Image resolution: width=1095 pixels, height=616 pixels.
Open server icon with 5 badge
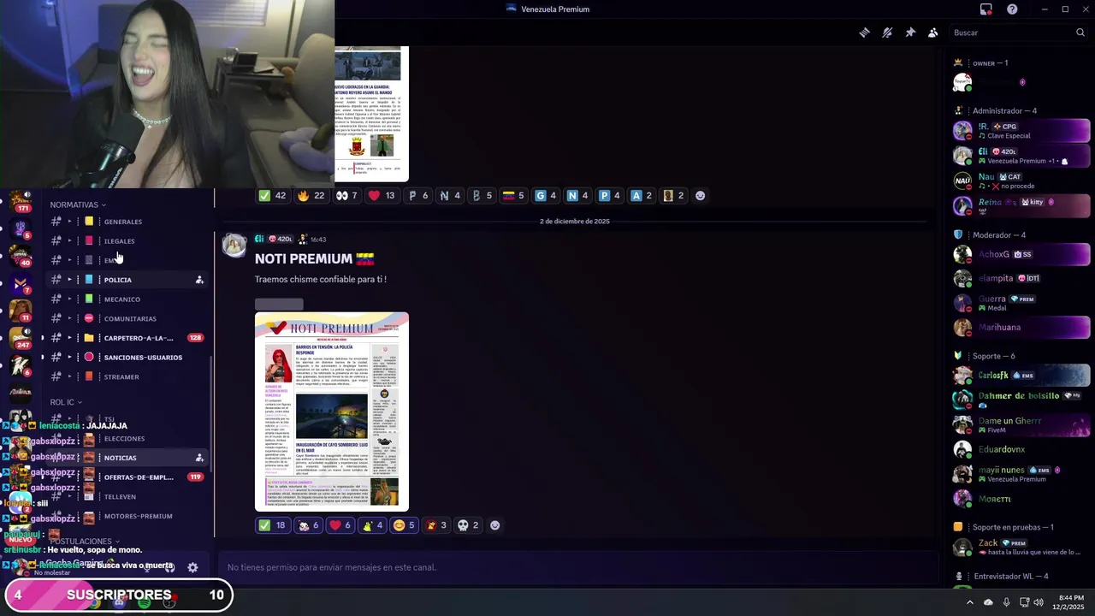click(21, 228)
